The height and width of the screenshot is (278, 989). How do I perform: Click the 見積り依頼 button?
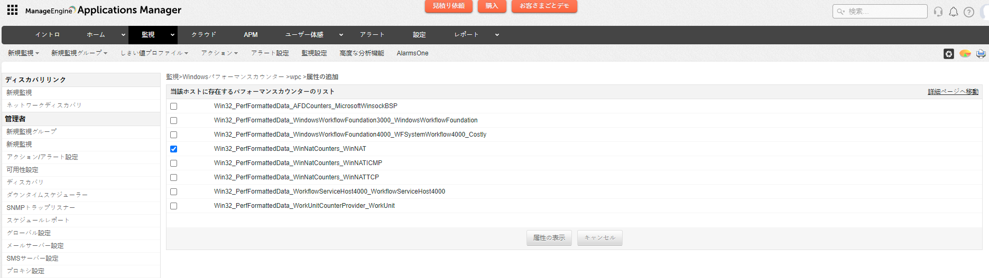[x=448, y=6]
